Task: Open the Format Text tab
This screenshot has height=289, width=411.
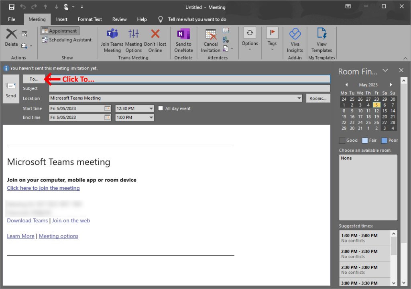Action: tap(90, 19)
